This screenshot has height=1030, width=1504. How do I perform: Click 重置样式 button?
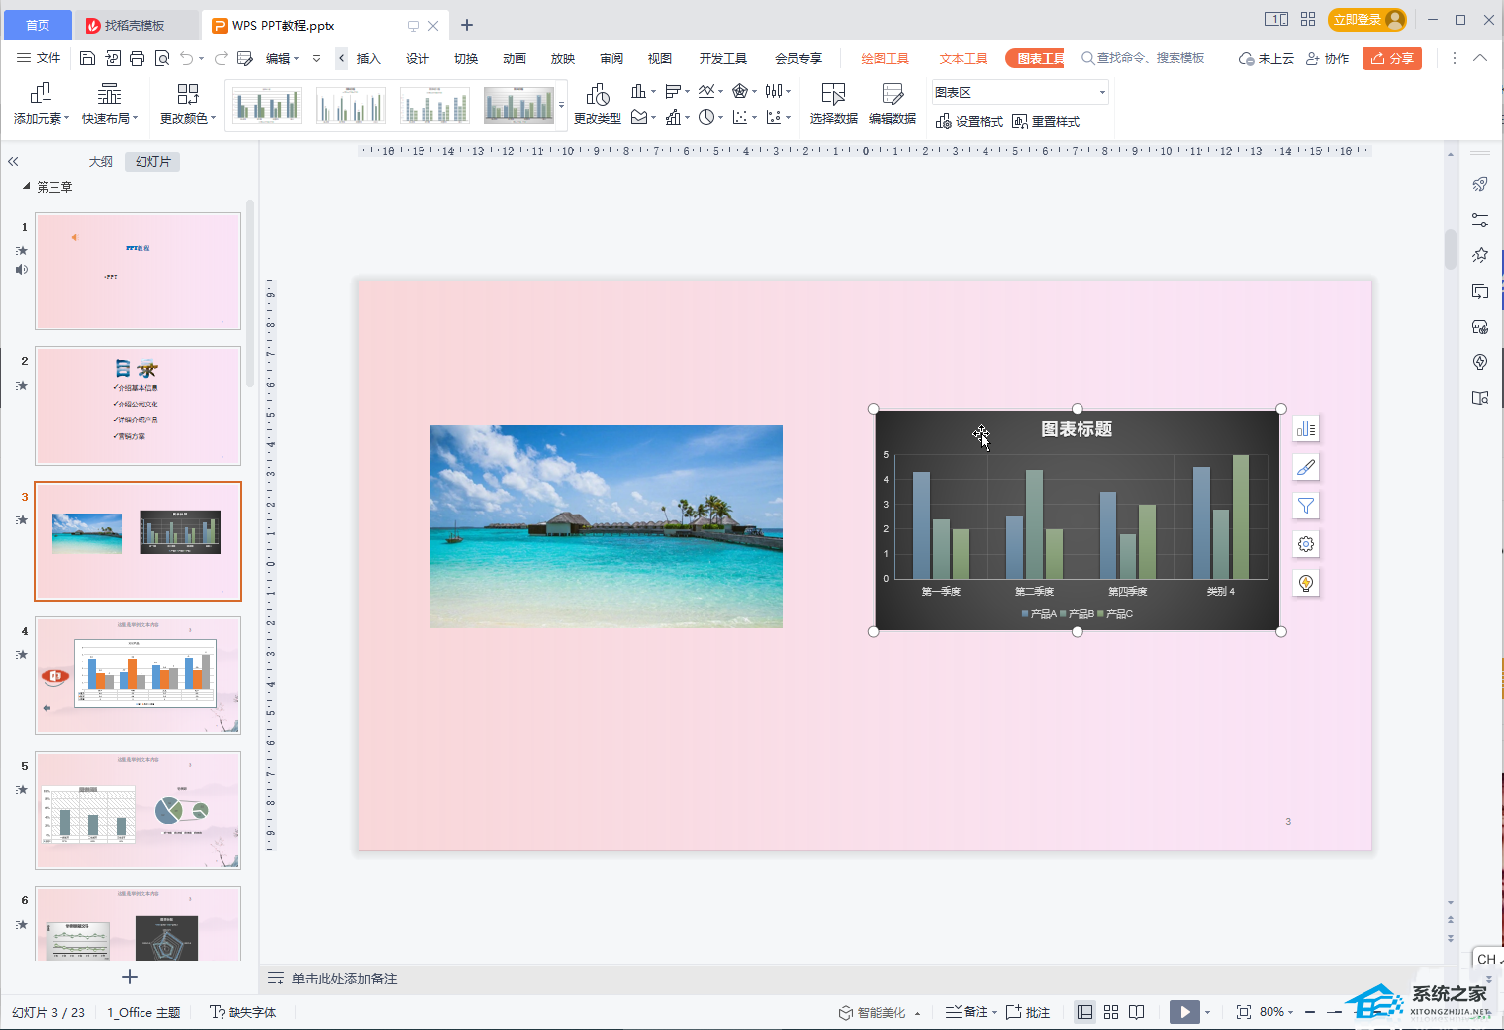pyautogui.click(x=1046, y=121)
